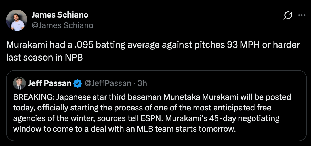This screenshot has height=146, width=311.
Task: Open the three-dot more options menu
Action: [x=302, y=15]
